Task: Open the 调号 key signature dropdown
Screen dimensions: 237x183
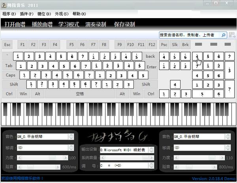Action: (151, 166)
